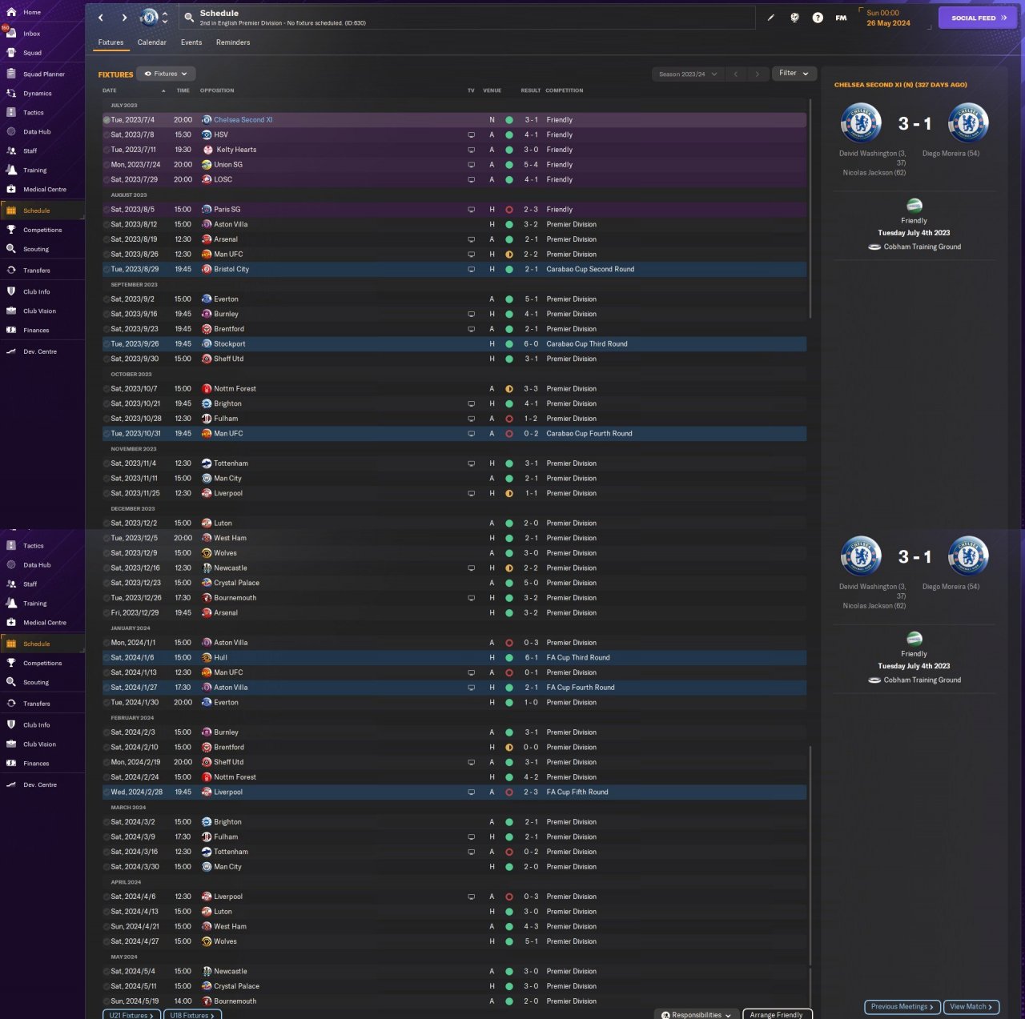Open the Chelsea Second XI opposition link

243,120
